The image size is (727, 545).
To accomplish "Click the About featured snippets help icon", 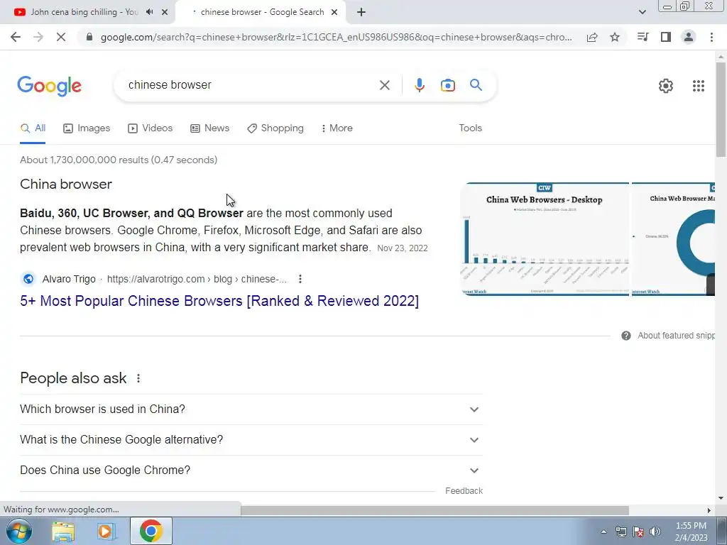I will click(626, 336).
